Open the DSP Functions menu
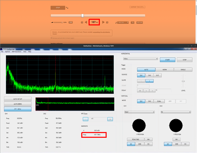The image size is (197, 153). 16,51
